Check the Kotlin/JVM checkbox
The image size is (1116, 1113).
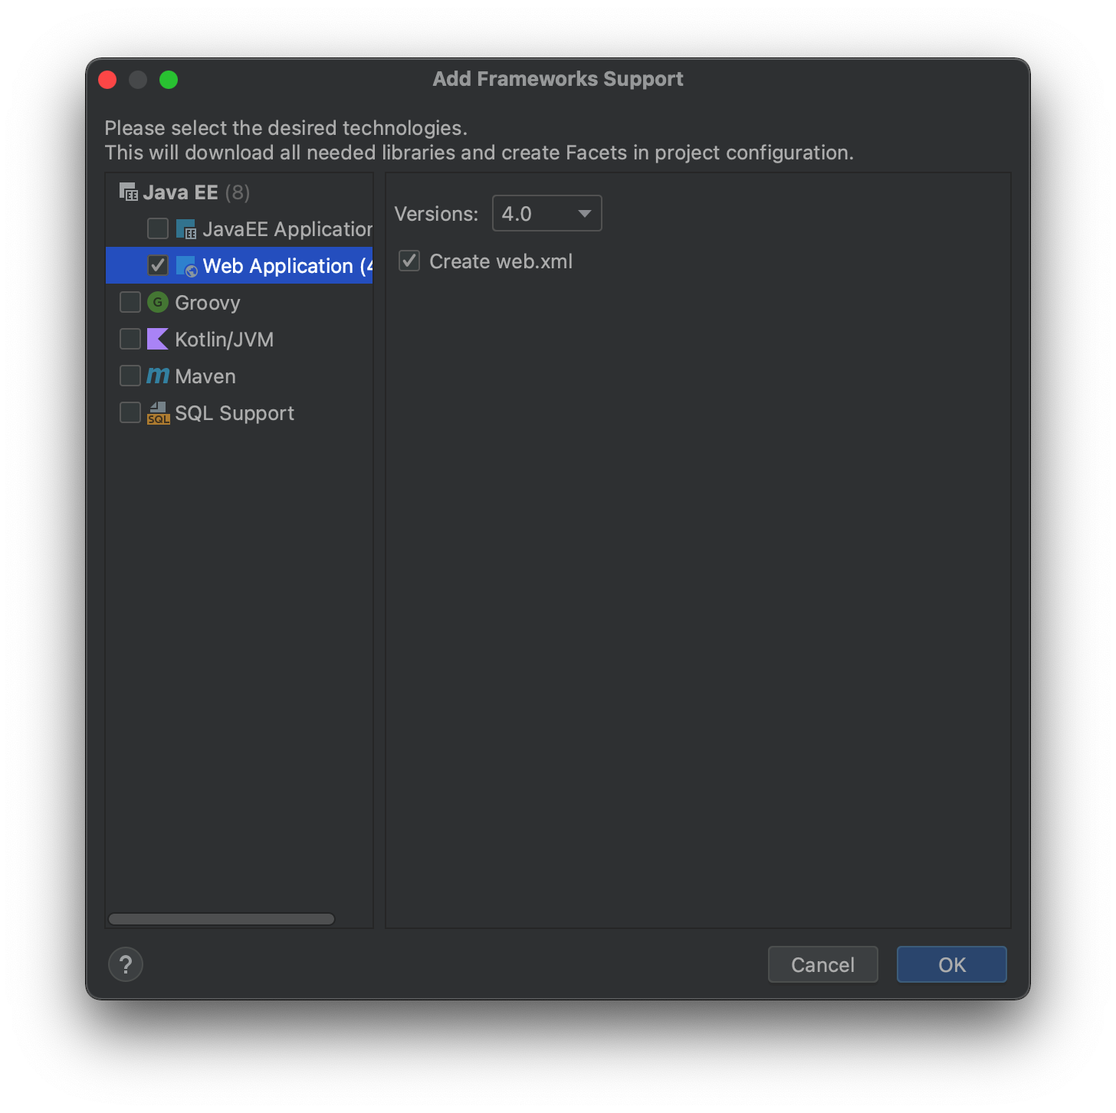click(130, 339)
